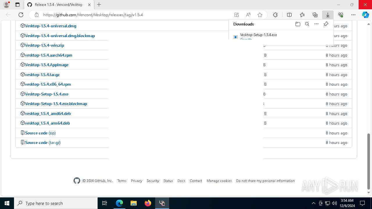Launch Copilot sidebar icon

coord(366,15)
